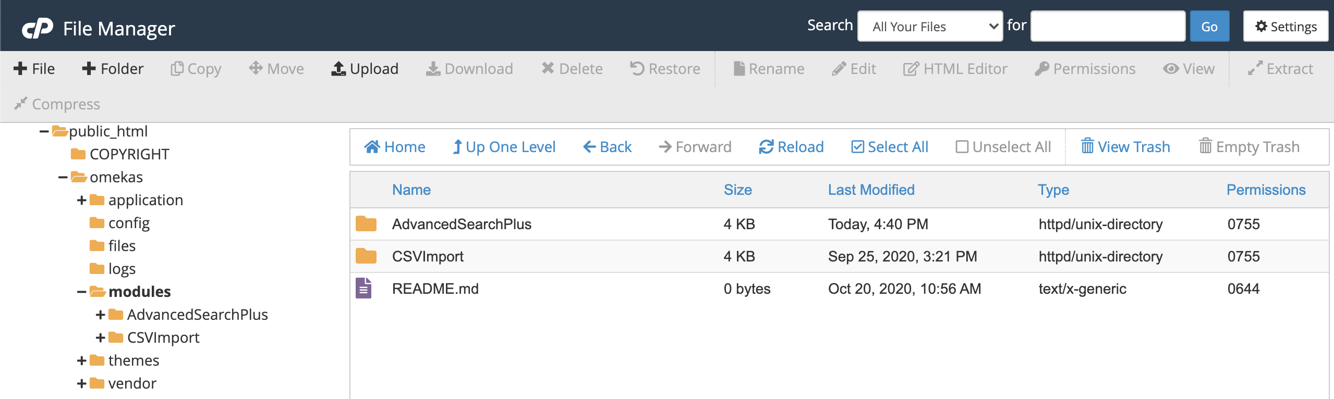
Task: Check Select All files
Action: [x=890, y=147]
